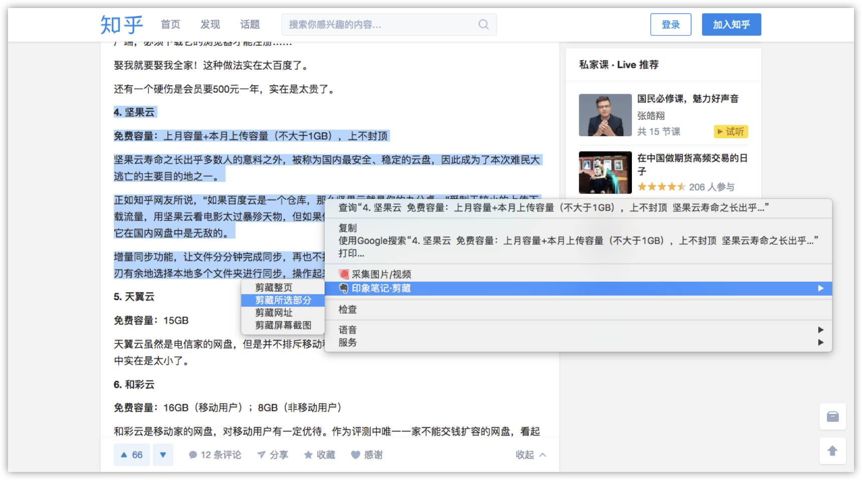The height and width of the screenshot is (480, 862).
Task: Click the heading 5. 天翼云
Action: pos(134,297)
